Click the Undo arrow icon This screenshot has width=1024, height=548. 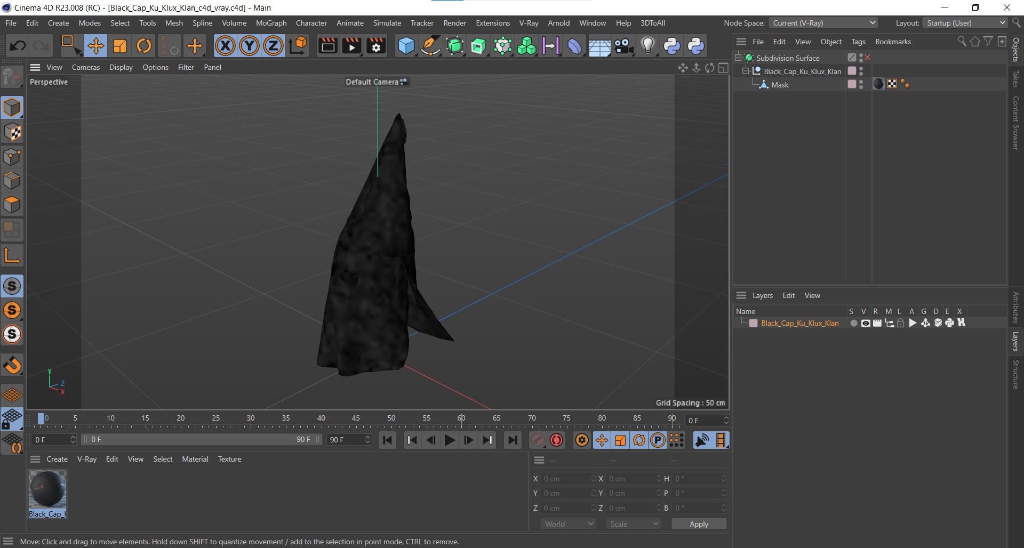click(x=18, y=46)
